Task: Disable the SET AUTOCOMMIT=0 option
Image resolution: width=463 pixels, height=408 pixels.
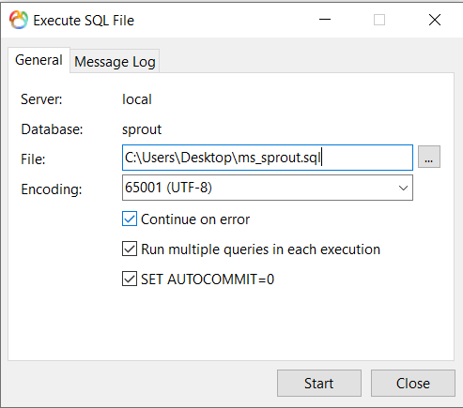Action: coord(130,279)
